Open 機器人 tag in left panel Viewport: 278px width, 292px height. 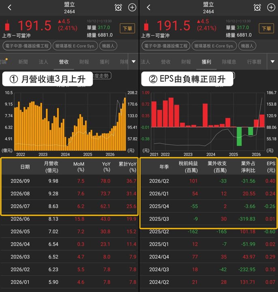tap(108, 46)
